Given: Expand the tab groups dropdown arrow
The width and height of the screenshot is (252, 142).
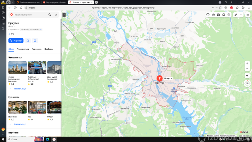Looking at the screenshot, I should click(13, 2).
